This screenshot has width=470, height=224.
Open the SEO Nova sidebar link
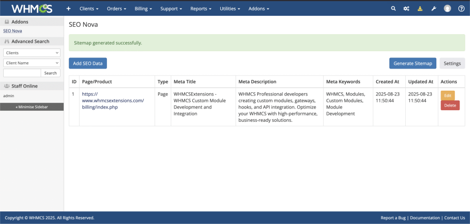(13, 31)
